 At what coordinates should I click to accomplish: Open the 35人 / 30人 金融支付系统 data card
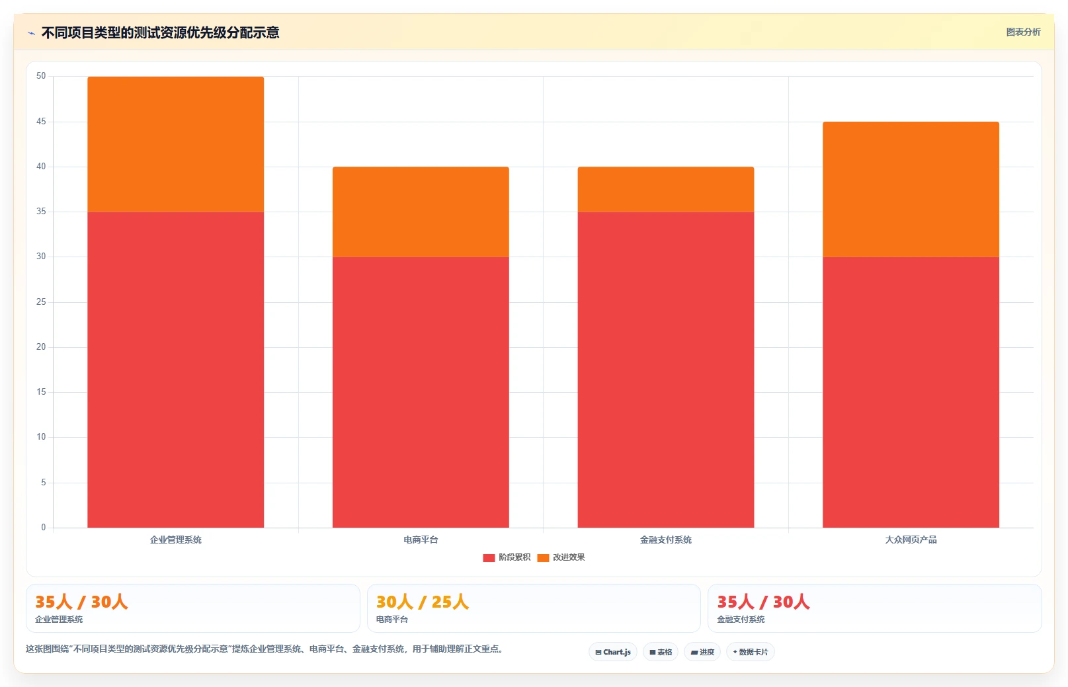click(x=875, y=608)
